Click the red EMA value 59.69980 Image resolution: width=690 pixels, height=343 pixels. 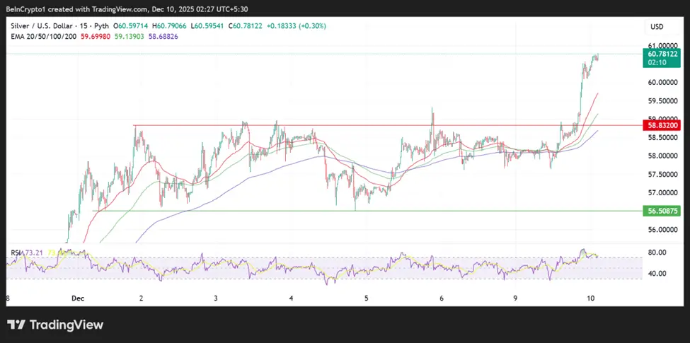coord(96,35)
